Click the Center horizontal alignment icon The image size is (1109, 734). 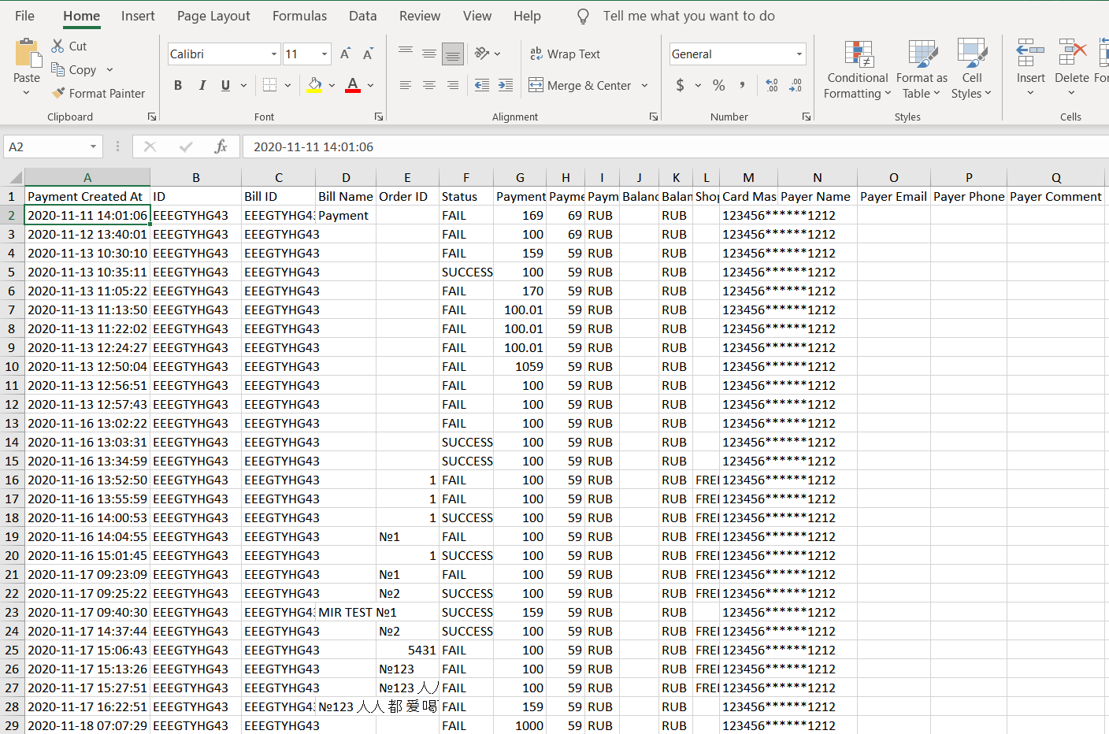pyautogui.click(x=429, y=85)
